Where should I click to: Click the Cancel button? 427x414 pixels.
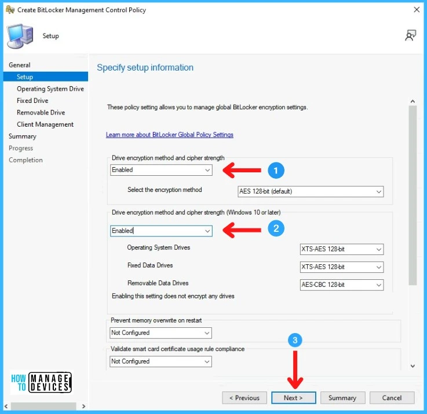[392, 398]
